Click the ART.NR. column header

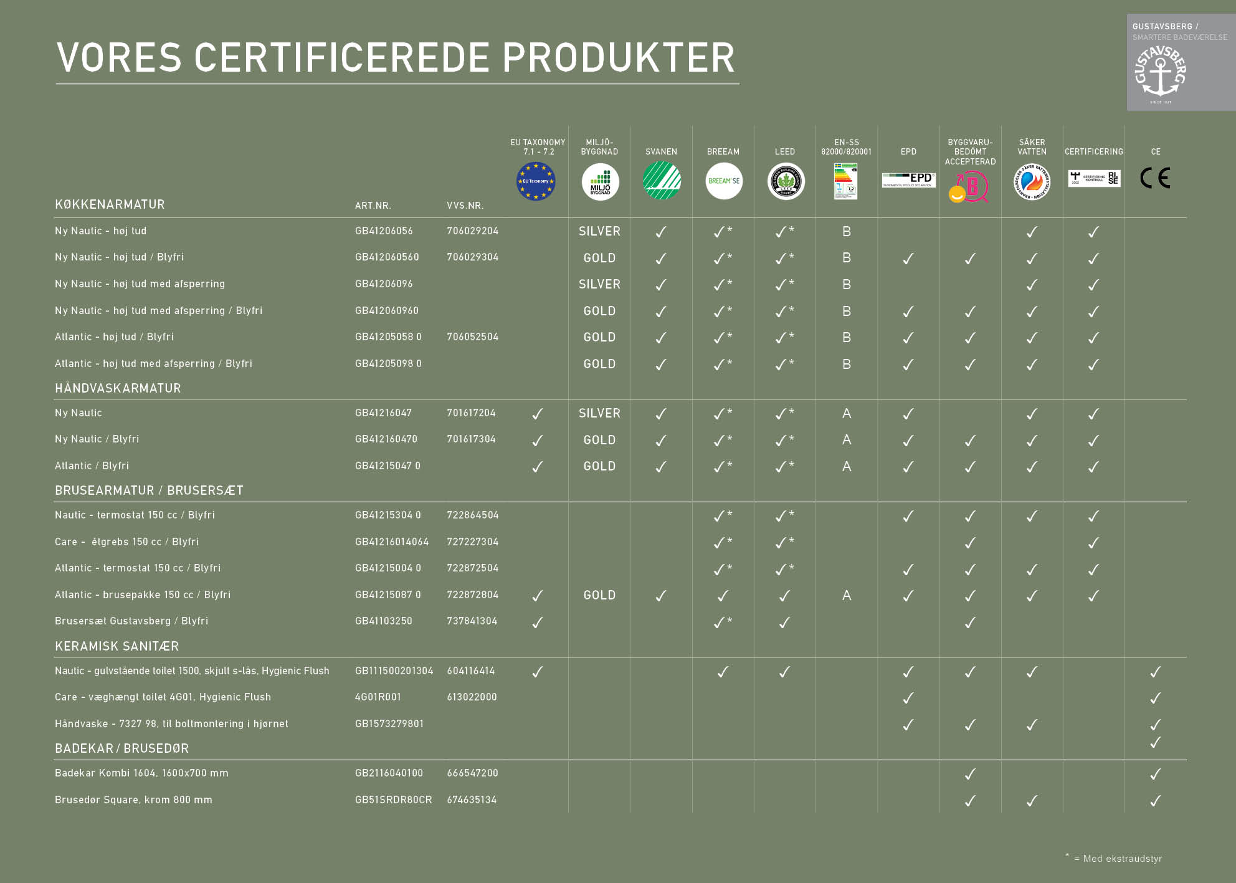coord(373,206)
